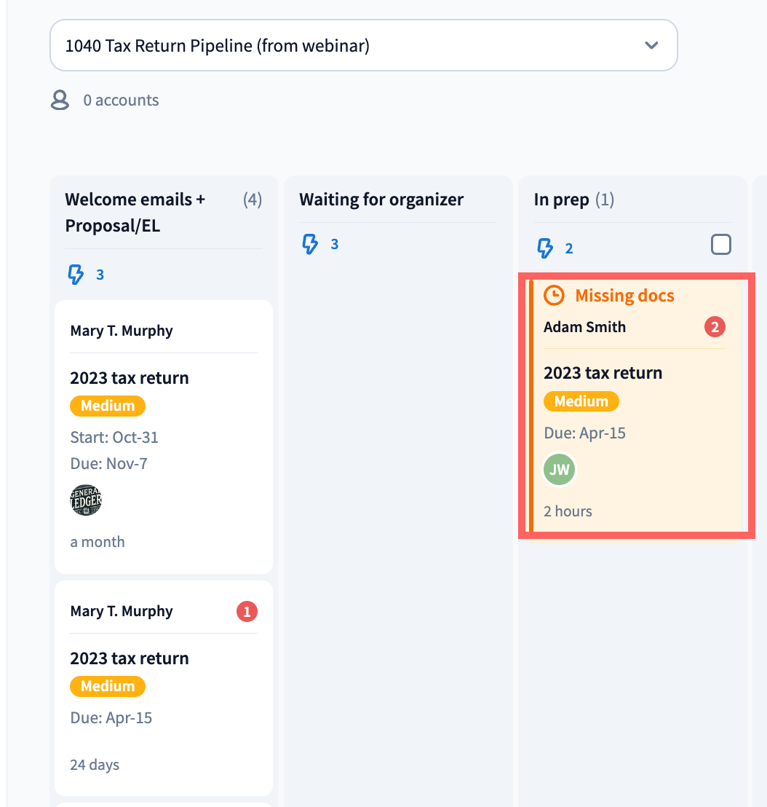The image size is (767, 807).
Task: Click the accounts person icon
Action: tap(60, 101)
